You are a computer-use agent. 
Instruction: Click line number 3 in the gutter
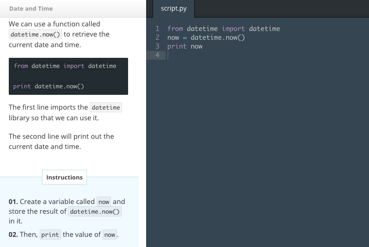[157, 46]
